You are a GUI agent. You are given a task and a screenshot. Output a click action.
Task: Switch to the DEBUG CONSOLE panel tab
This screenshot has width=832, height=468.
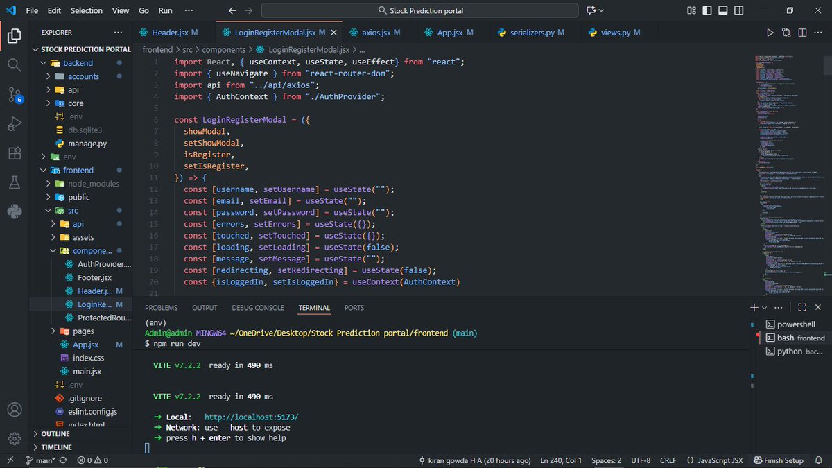click(258, 308)
